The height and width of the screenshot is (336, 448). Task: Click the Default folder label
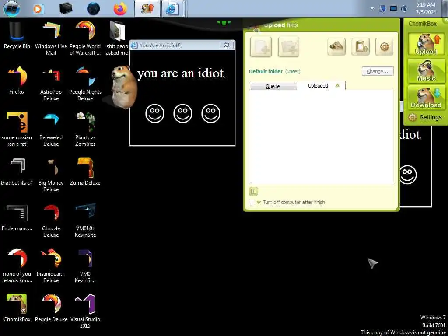pos(266,71)
